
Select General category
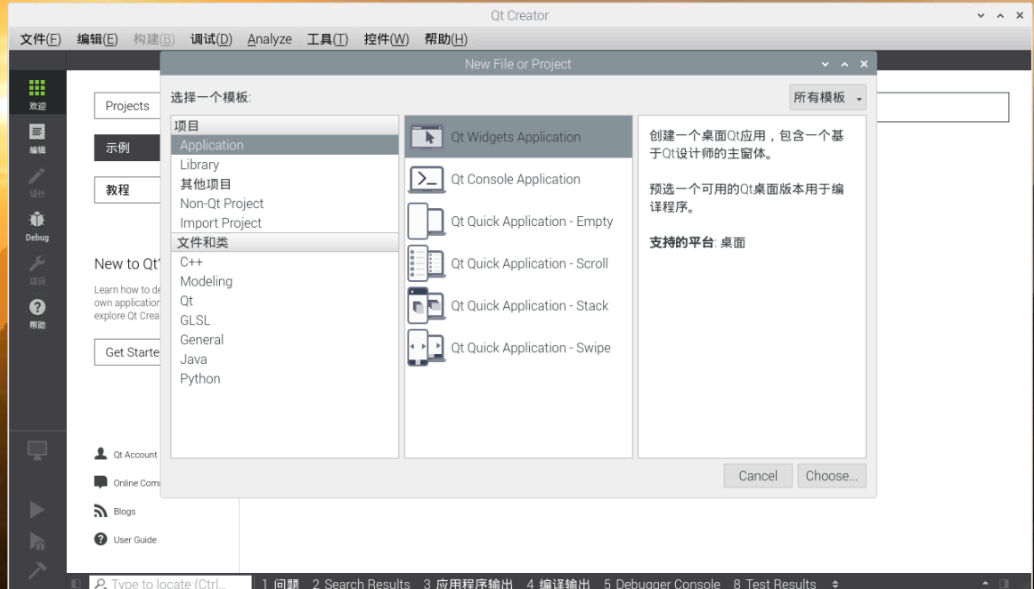(x=285, y=339)
